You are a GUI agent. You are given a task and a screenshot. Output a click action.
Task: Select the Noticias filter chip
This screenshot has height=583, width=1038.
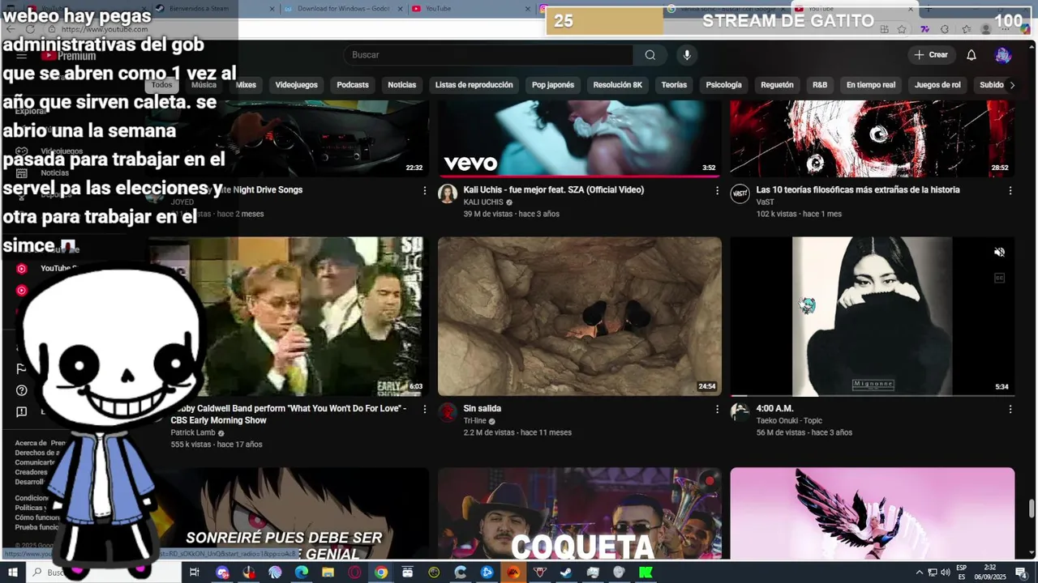tap(401, 85)
